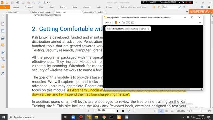Switch to the Comment ribbon tab
Screen dimensions: 213x120
pos(29,7)
